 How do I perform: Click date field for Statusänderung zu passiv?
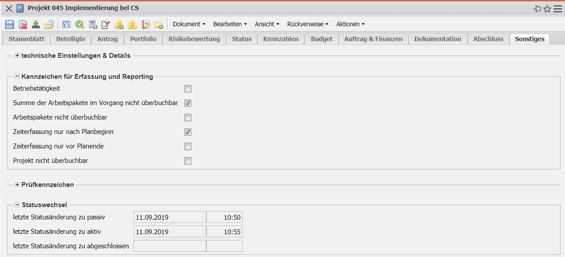[x=170, y=217]
